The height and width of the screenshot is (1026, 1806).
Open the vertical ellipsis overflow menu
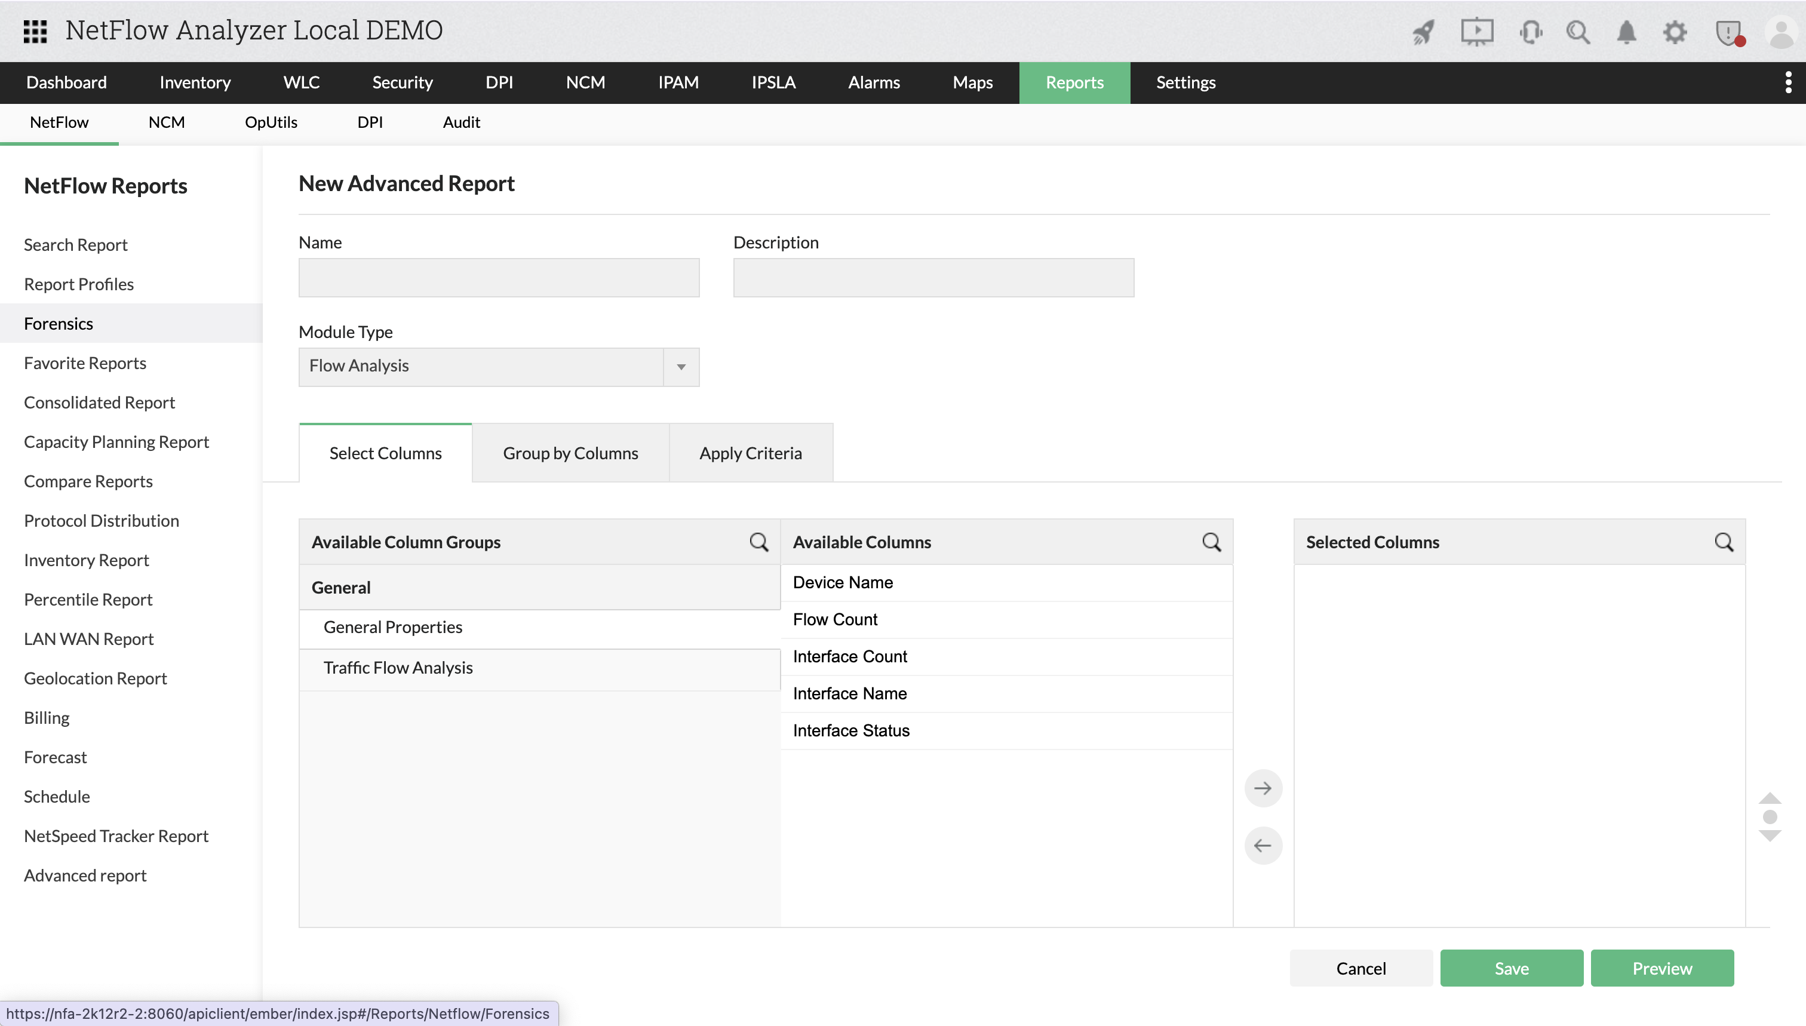click(x=1787, y=82)
